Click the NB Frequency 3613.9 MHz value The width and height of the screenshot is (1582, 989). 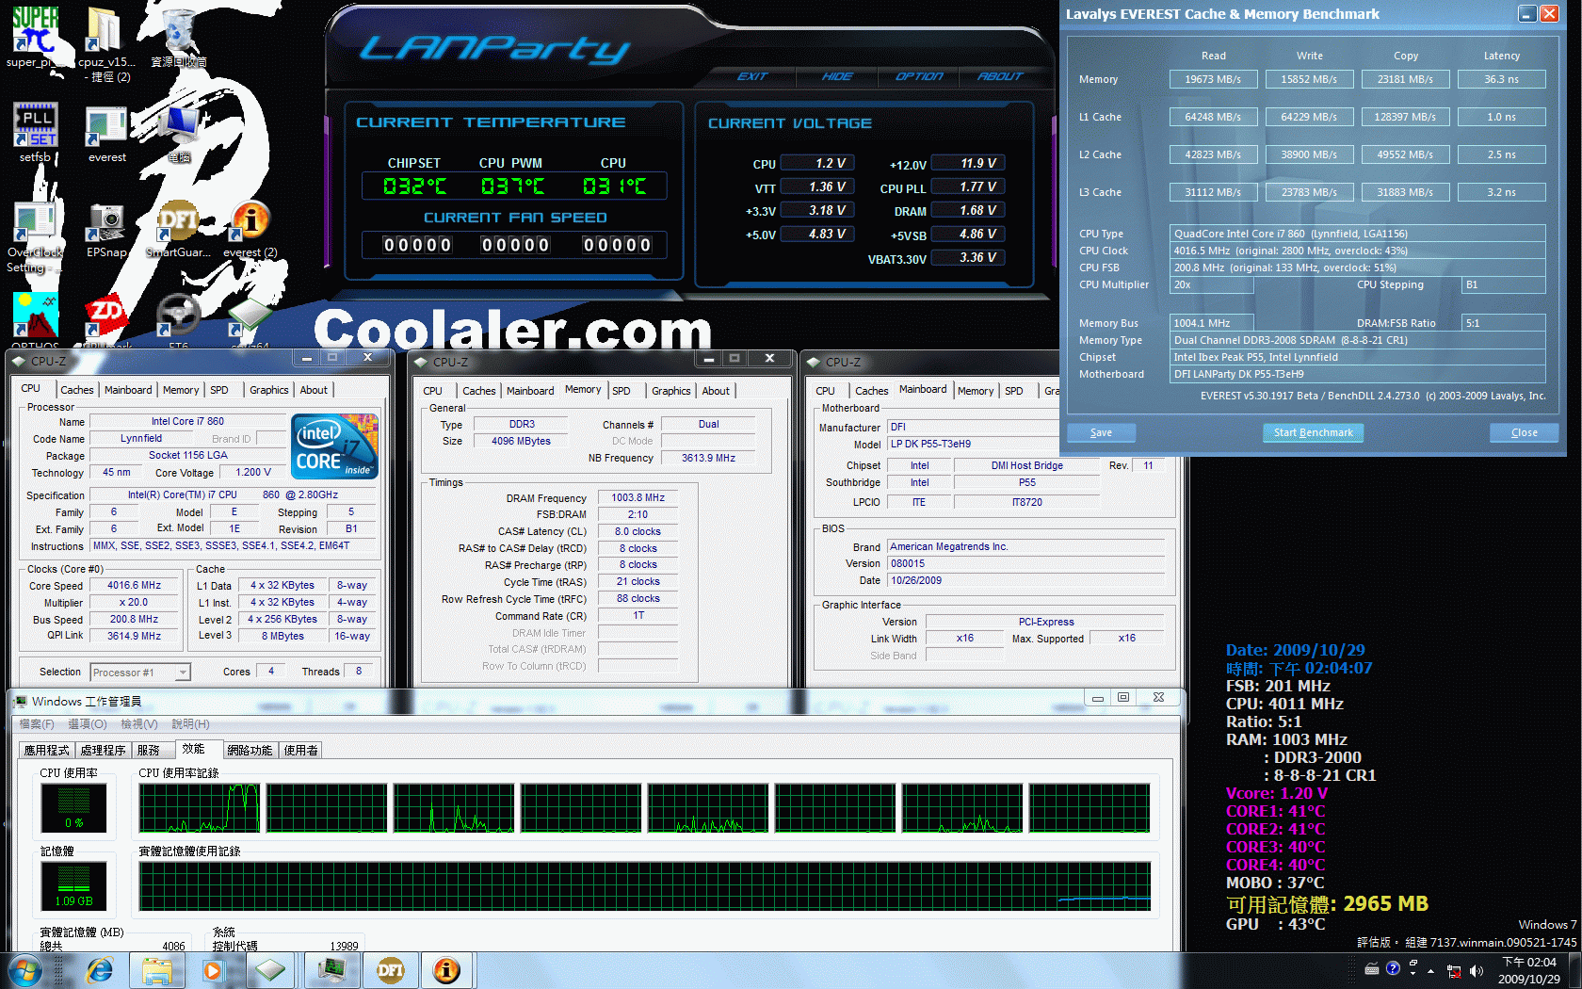pyautogui.click(x=708, y=458)
